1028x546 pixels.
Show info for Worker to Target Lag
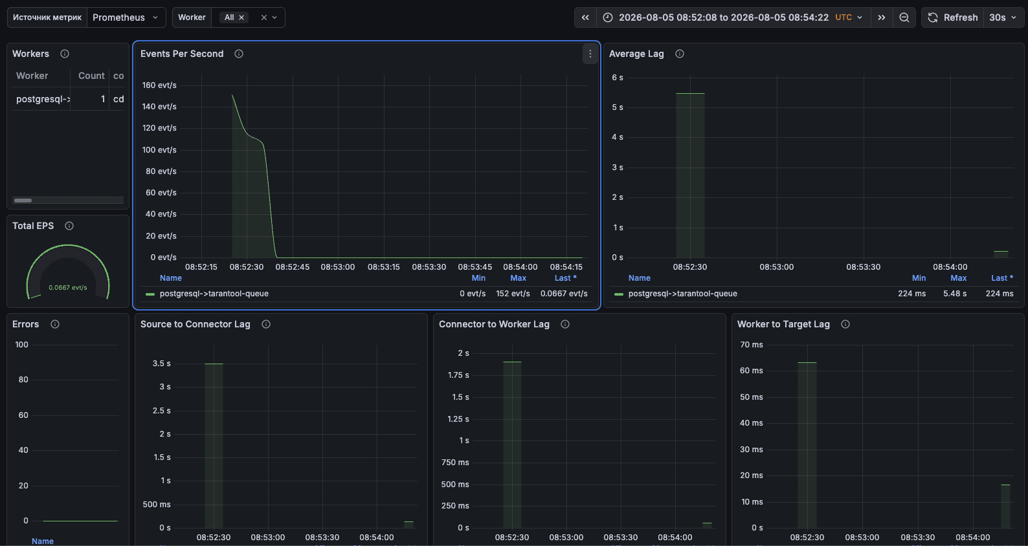[845, 324]
